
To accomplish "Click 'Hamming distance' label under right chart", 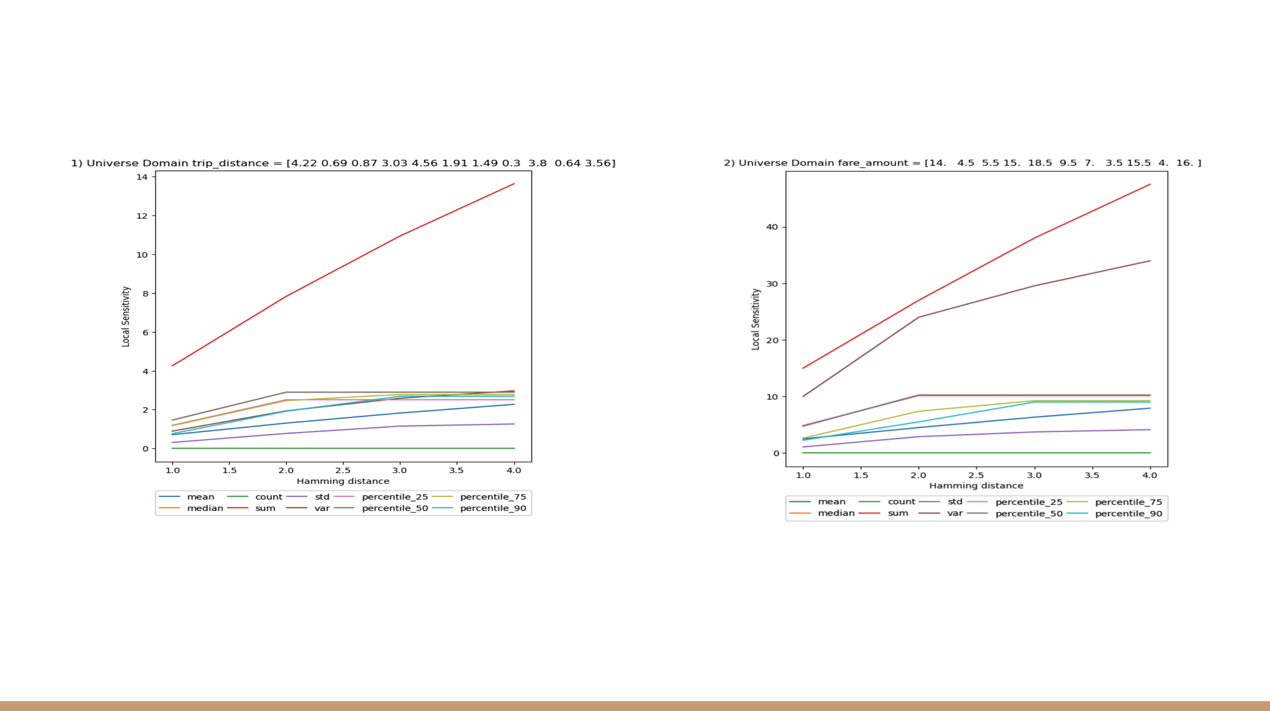I will 976,485.
